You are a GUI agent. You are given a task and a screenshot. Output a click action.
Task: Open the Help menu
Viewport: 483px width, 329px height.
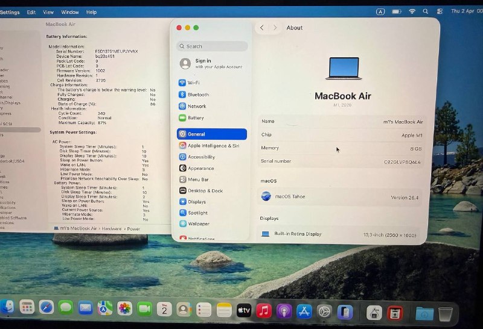coord(91,12)
